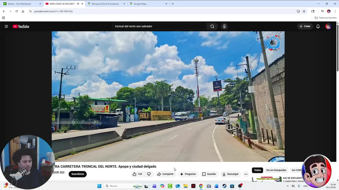Save the video with Guardar

tap(209, 174)
